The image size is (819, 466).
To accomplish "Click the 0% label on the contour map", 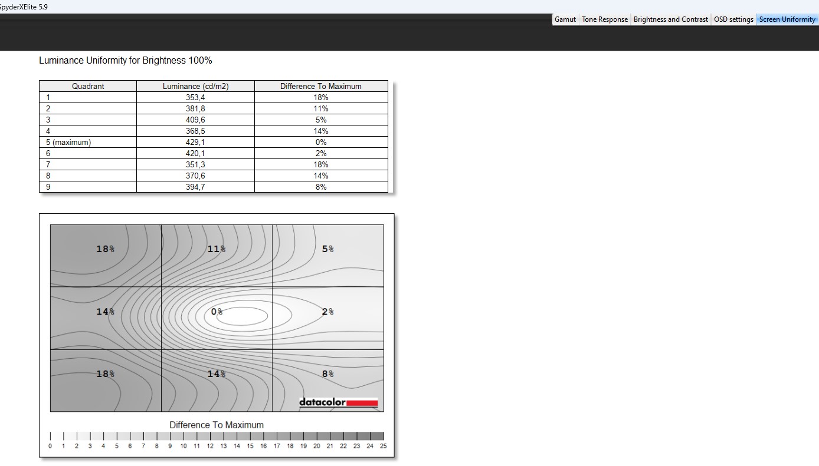I will click(217, 312).
